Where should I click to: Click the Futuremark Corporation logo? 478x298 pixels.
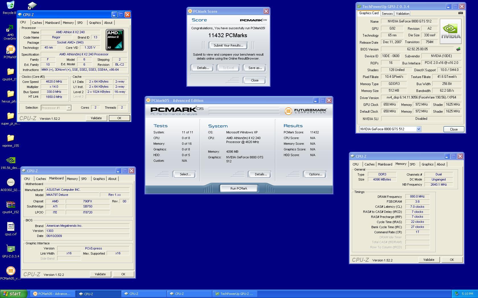click(x=306, y=111)
